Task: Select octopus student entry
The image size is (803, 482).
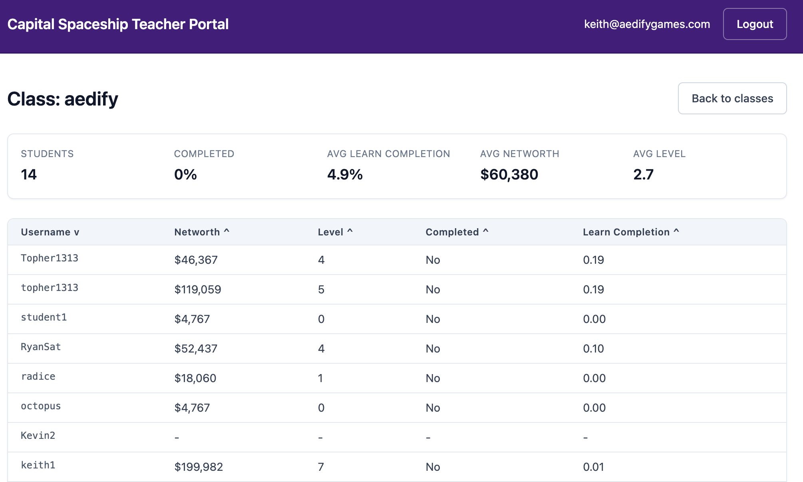Action: pyautogui.click(x=41, y=406)
